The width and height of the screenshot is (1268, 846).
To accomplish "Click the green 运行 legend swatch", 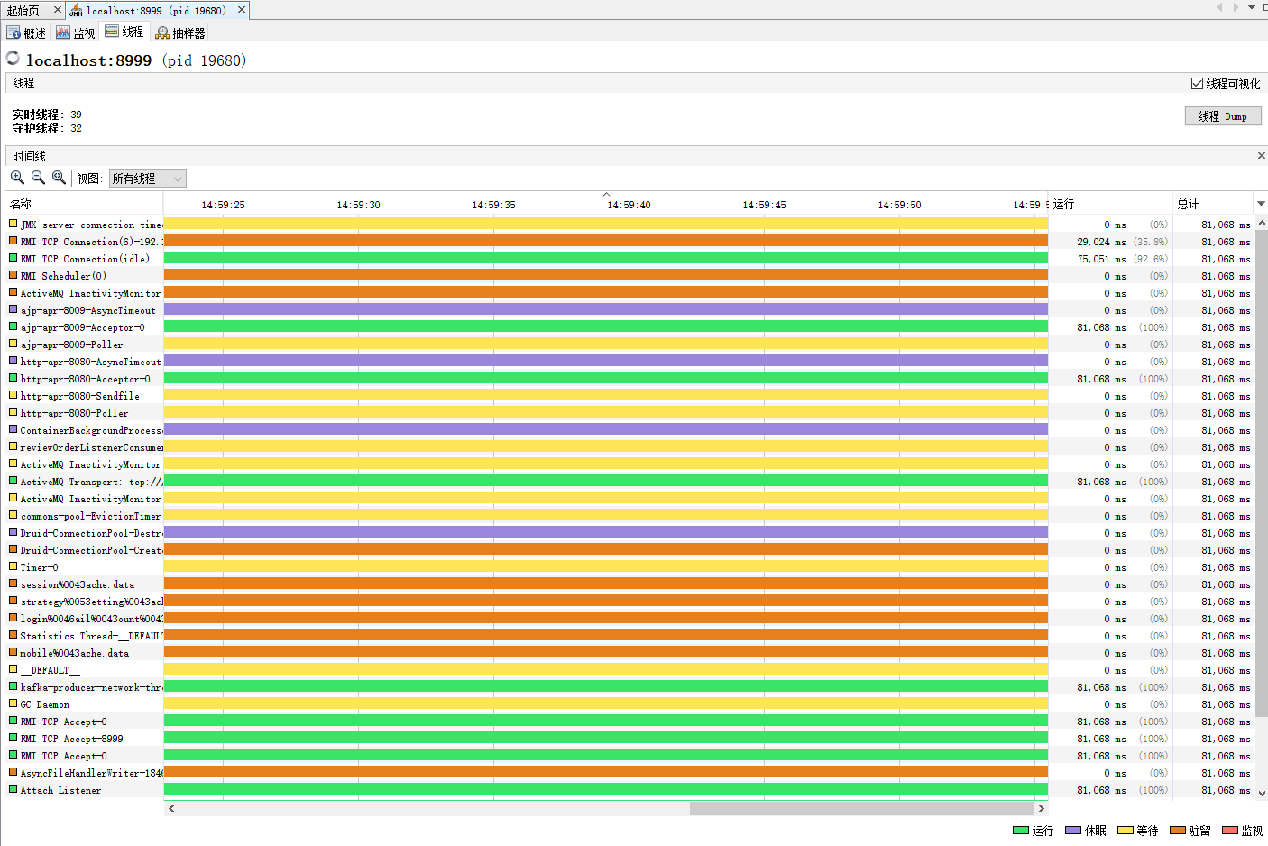I will (x=1020, y=830).
